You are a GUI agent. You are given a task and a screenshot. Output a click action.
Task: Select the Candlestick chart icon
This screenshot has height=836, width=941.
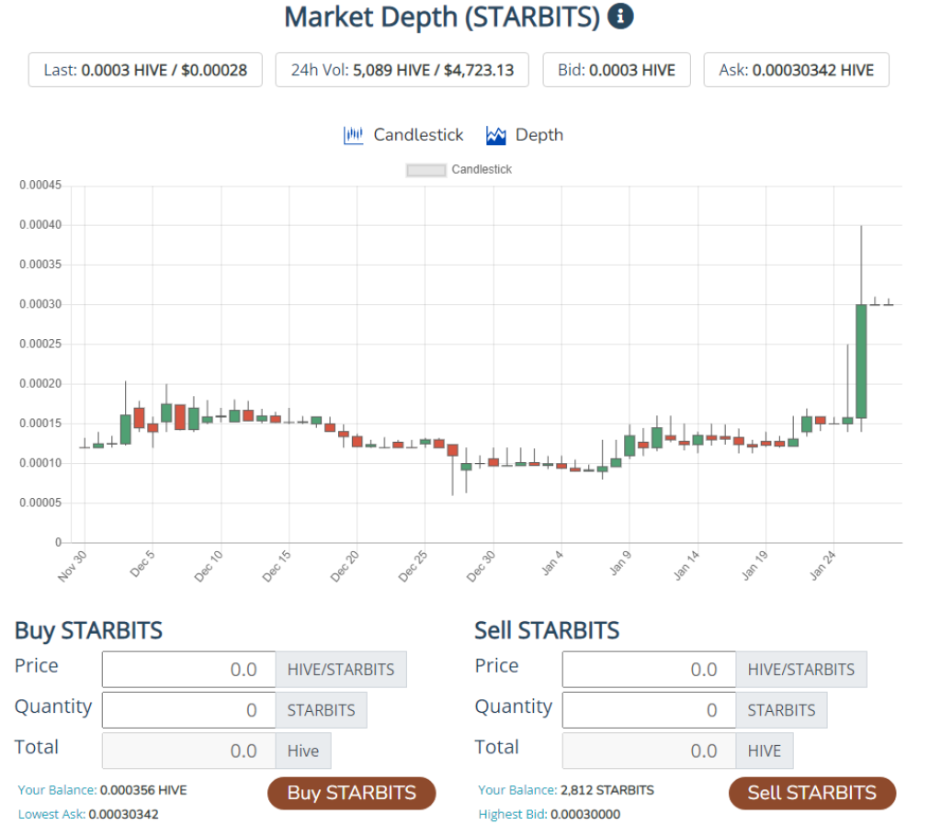click(x=354, y=135)
